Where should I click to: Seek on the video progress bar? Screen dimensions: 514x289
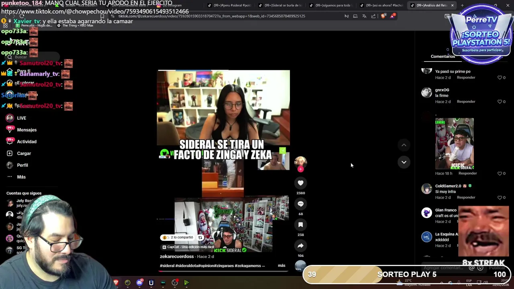tap(223, 271)
